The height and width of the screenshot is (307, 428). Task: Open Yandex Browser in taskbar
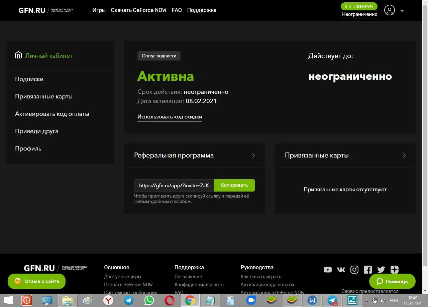(108, 300)
